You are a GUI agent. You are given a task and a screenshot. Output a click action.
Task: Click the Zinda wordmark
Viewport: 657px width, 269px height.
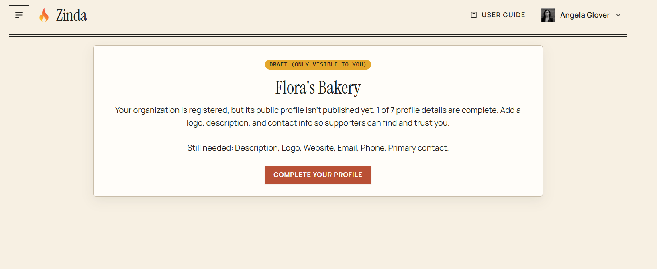point(71,15)
